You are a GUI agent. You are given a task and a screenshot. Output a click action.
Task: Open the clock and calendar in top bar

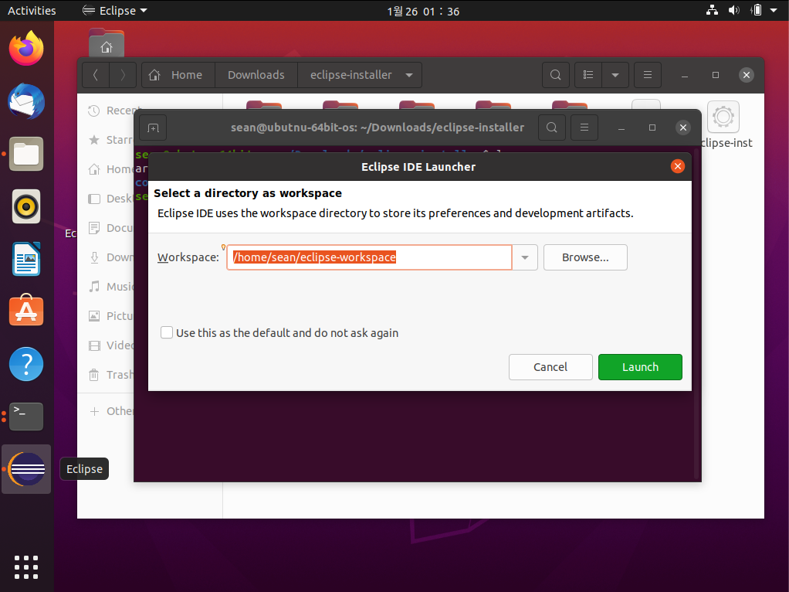tap(423, 11)
